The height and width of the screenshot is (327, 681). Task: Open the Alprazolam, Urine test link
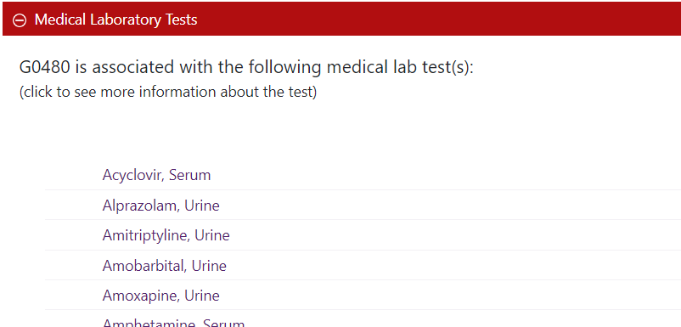160,206
